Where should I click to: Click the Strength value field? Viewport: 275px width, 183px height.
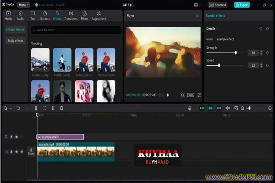253,53
